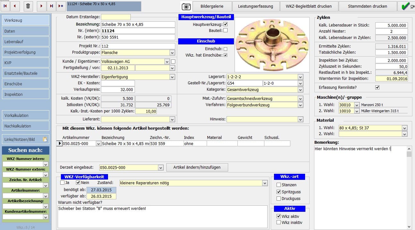The image size is (415, 230).
Task: Click Artikel ändern/hinzufügen button
Action: pos(197,167)
